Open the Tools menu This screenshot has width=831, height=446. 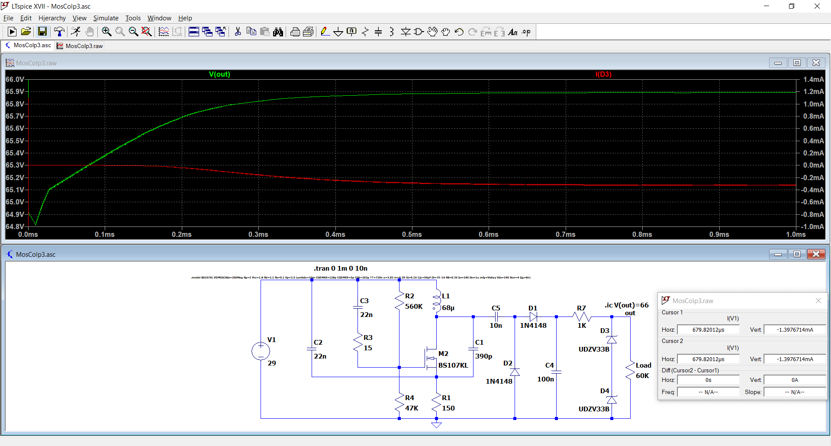point(133,18)
